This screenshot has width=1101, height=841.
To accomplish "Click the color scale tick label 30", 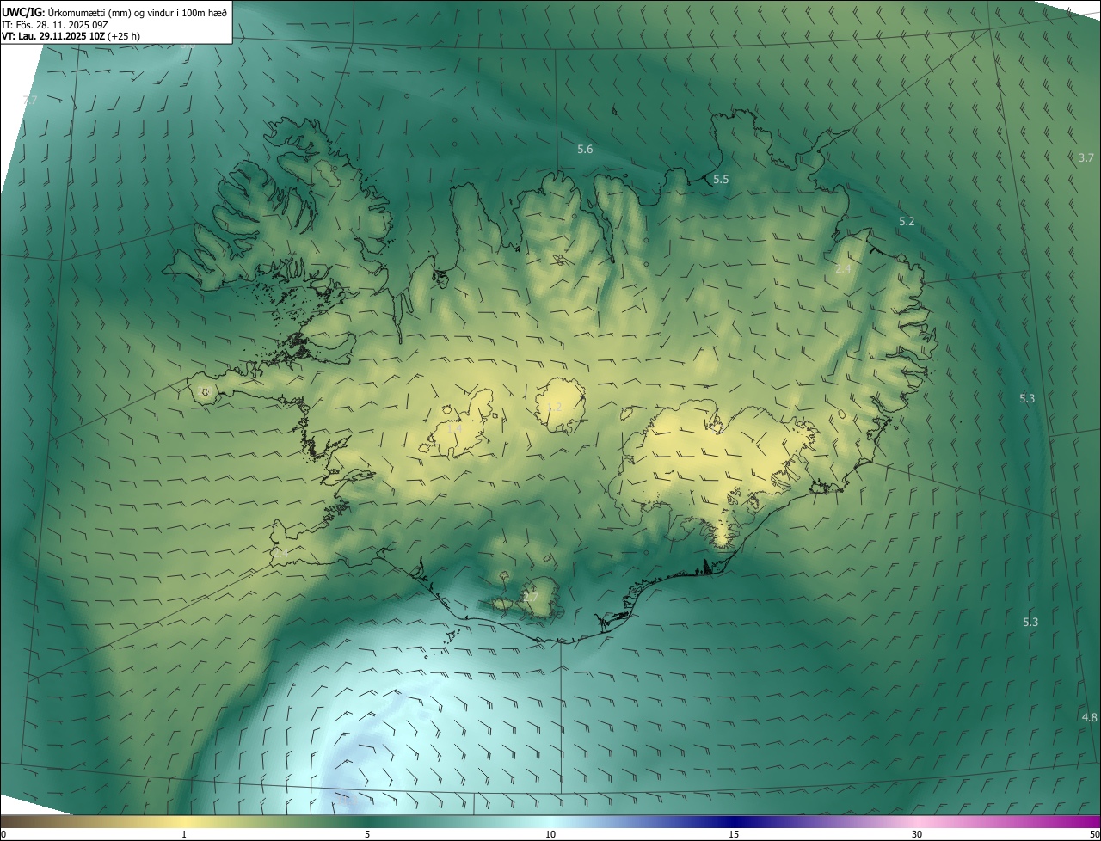I will coord(917,834).
